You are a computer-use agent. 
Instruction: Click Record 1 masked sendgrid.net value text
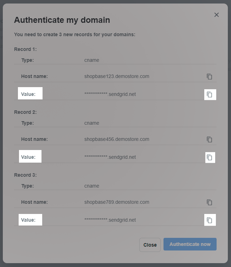(110, 94)
